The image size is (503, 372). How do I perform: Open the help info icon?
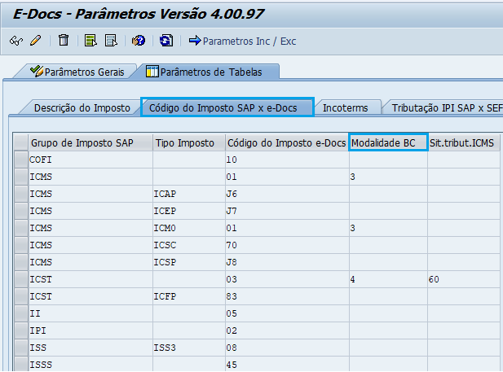click(139, 41)
